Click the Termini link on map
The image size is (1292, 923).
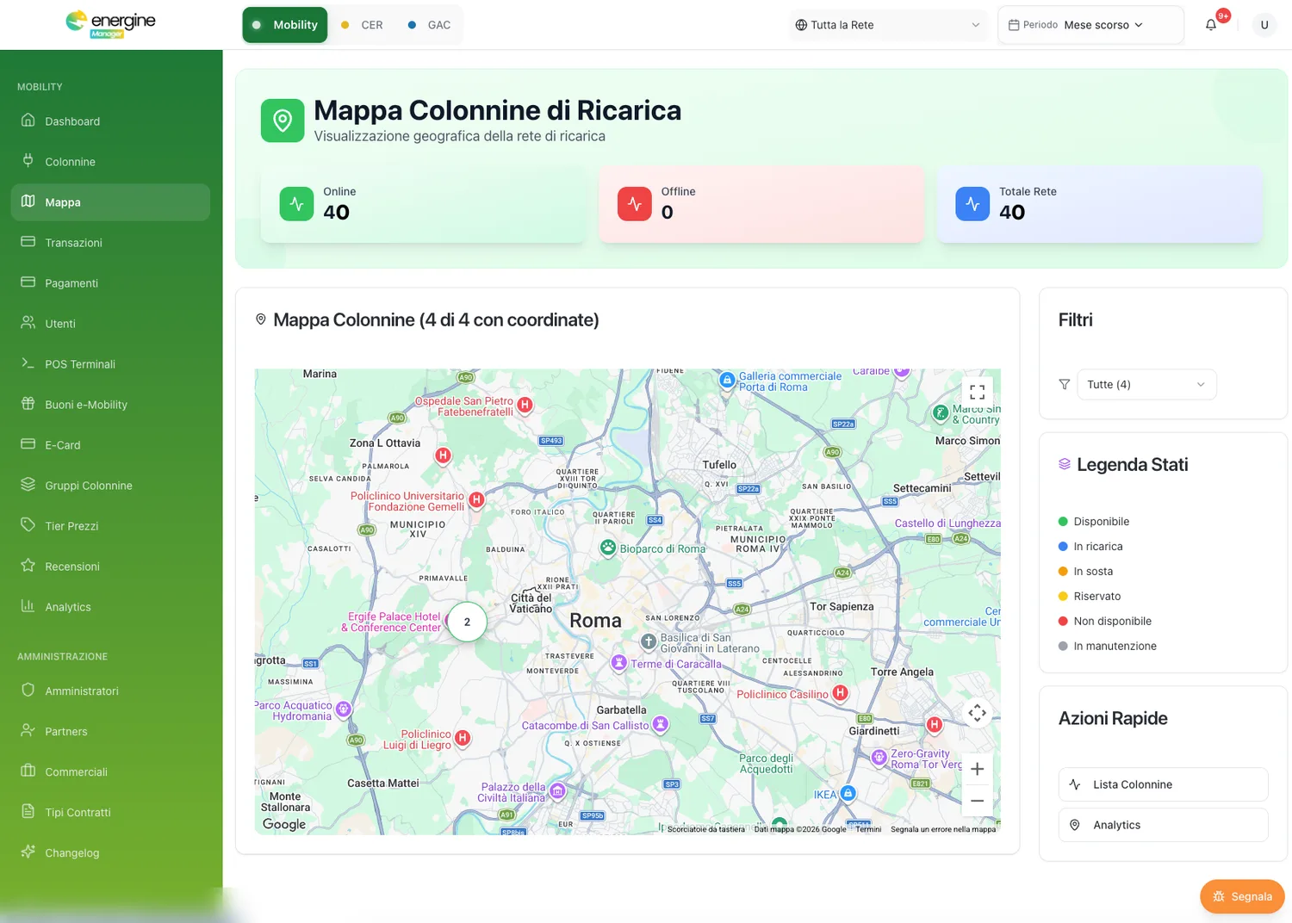(x=868, y=829)
